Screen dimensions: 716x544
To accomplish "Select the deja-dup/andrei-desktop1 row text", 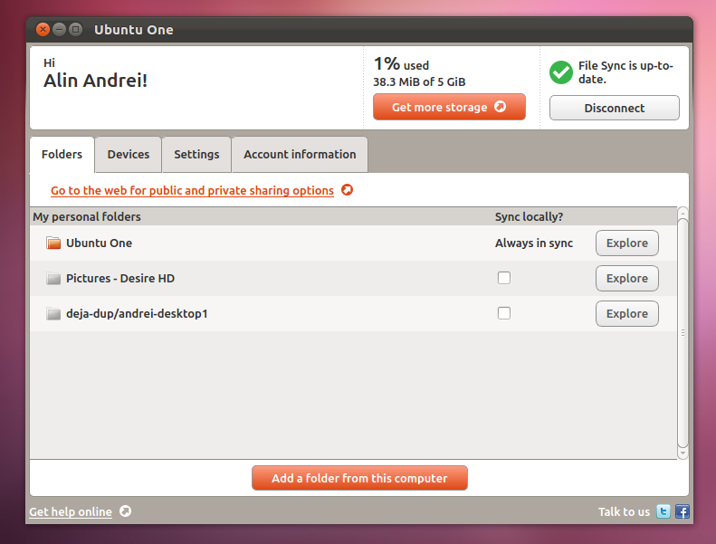I will coord(137,314).
